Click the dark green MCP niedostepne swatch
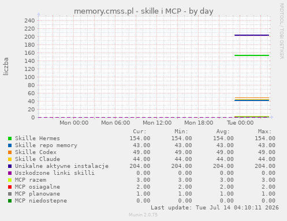 (x=10, y=201)
